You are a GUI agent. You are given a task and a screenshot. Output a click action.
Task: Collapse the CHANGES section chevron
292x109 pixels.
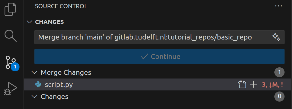[29, 22]
